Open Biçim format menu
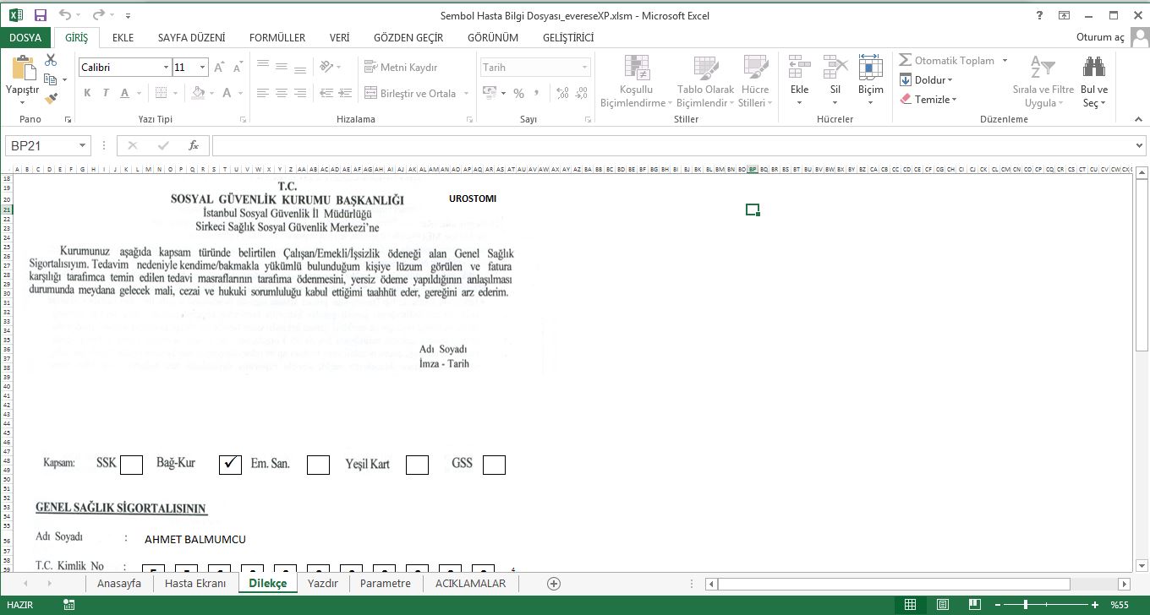 870,82
